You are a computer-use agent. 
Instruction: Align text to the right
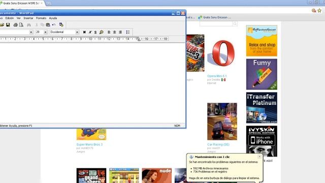coord(120,32)
